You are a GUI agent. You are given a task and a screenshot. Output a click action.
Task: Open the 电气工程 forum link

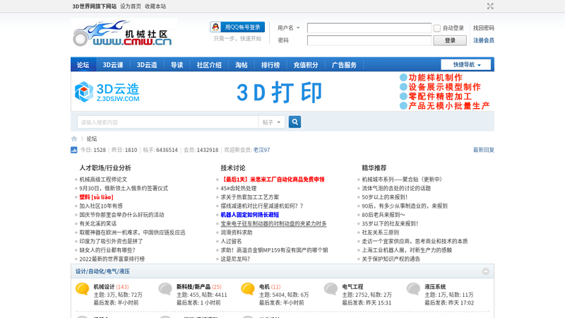tap(352, 287)
